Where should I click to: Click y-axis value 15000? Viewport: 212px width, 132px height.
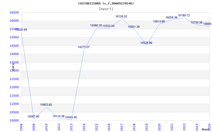[14, 37]
